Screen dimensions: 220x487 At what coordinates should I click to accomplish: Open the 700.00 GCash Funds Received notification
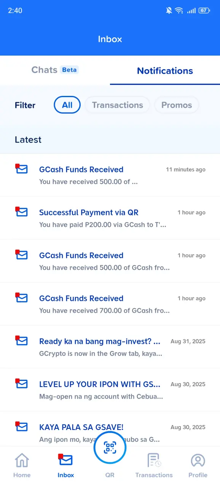click(110, 304)
